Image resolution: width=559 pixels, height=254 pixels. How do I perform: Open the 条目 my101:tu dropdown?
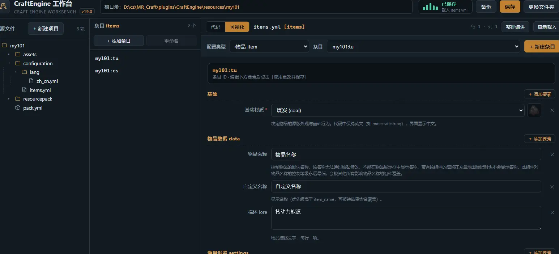(x=423, y=46)
